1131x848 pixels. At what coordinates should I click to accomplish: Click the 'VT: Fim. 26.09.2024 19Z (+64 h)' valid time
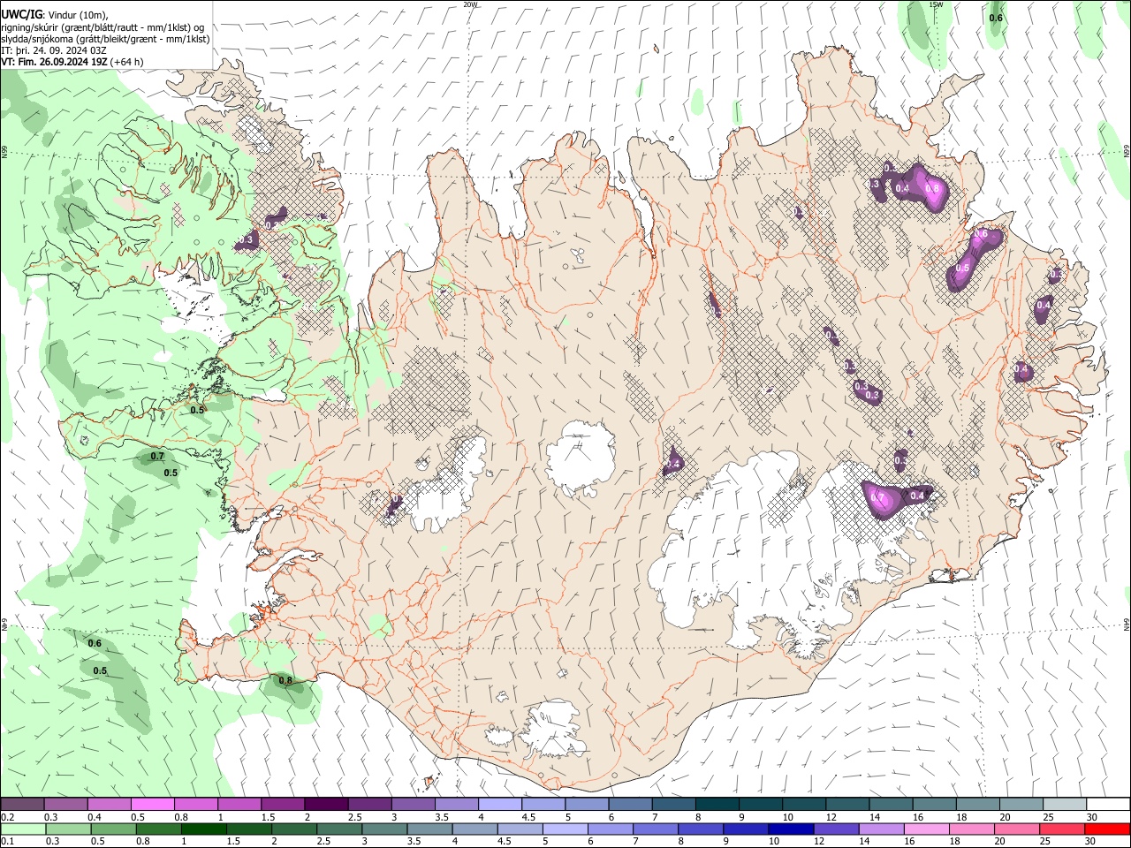click(x=72, y=62)
